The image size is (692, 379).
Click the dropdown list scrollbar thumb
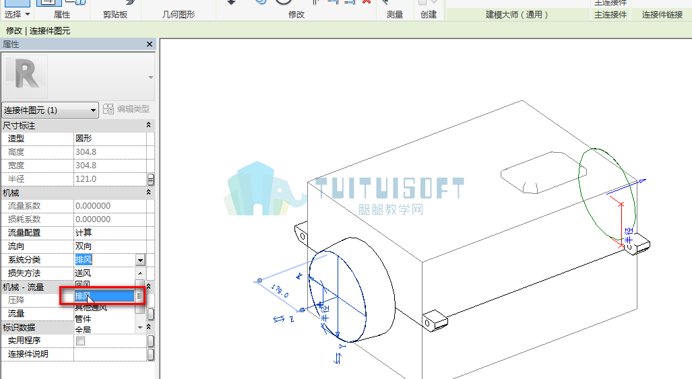[x=140, y=296]
